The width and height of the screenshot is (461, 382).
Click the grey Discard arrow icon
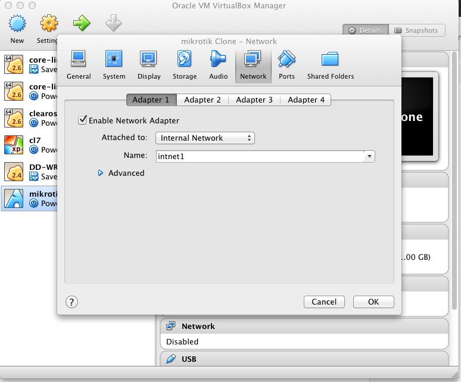click(x=114, y=23)
